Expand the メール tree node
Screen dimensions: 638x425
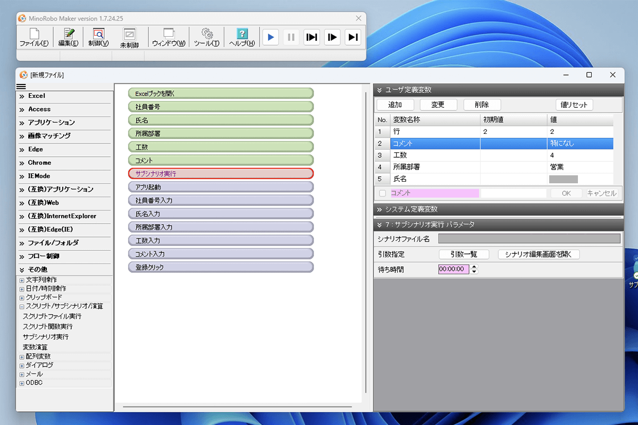[x=22, y=375]
